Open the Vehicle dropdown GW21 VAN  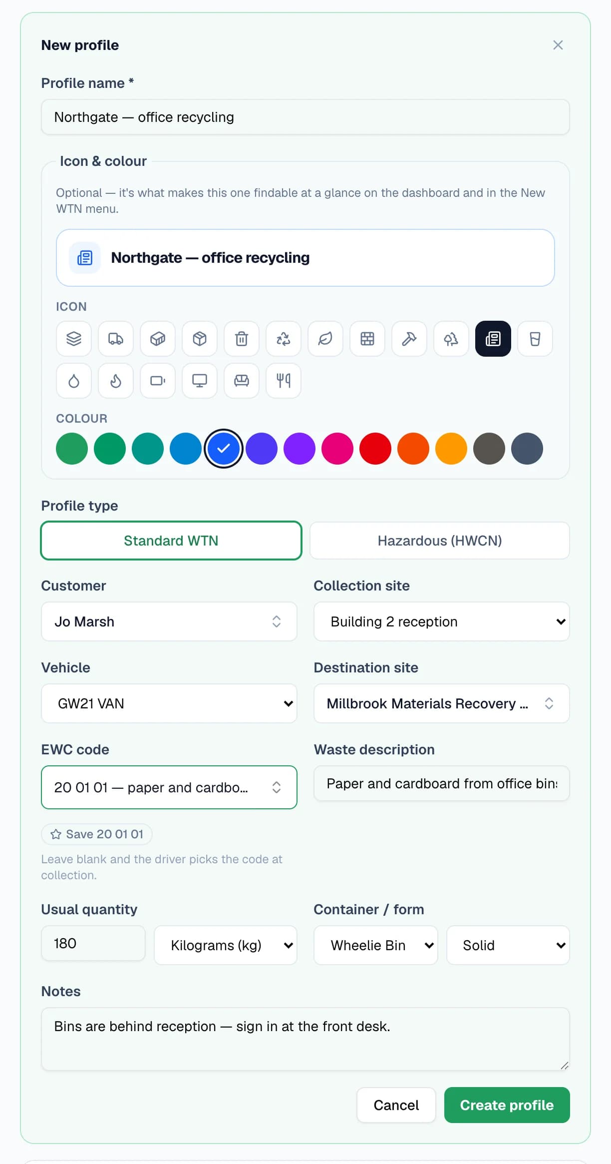[169, 703]
